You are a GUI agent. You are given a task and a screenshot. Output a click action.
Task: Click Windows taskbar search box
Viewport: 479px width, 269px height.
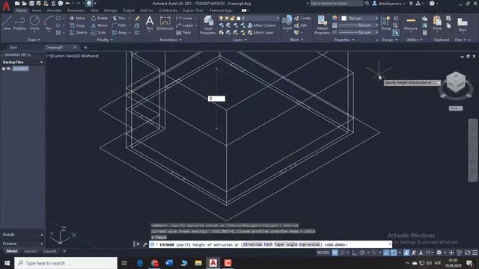pos(66,263)
